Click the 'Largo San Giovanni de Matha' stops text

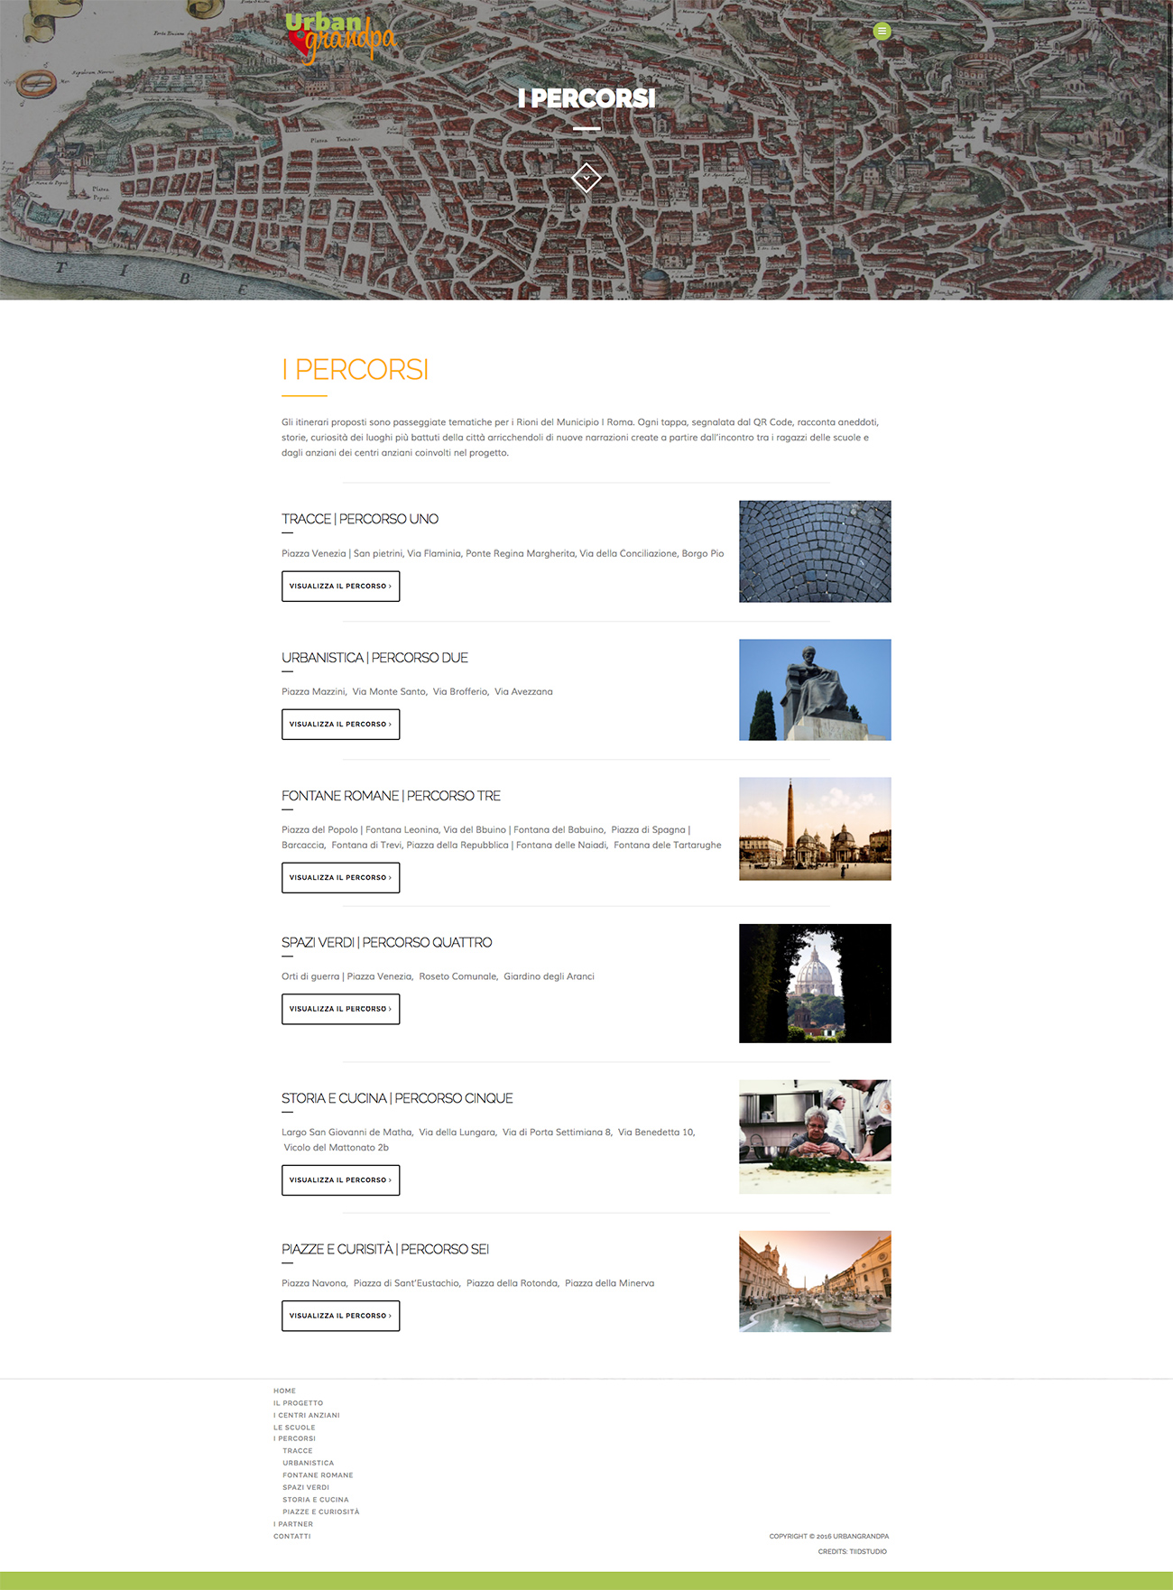click(488, 1140)
